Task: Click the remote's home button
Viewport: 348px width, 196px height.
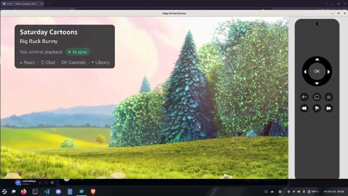Action: click(317, 97)
